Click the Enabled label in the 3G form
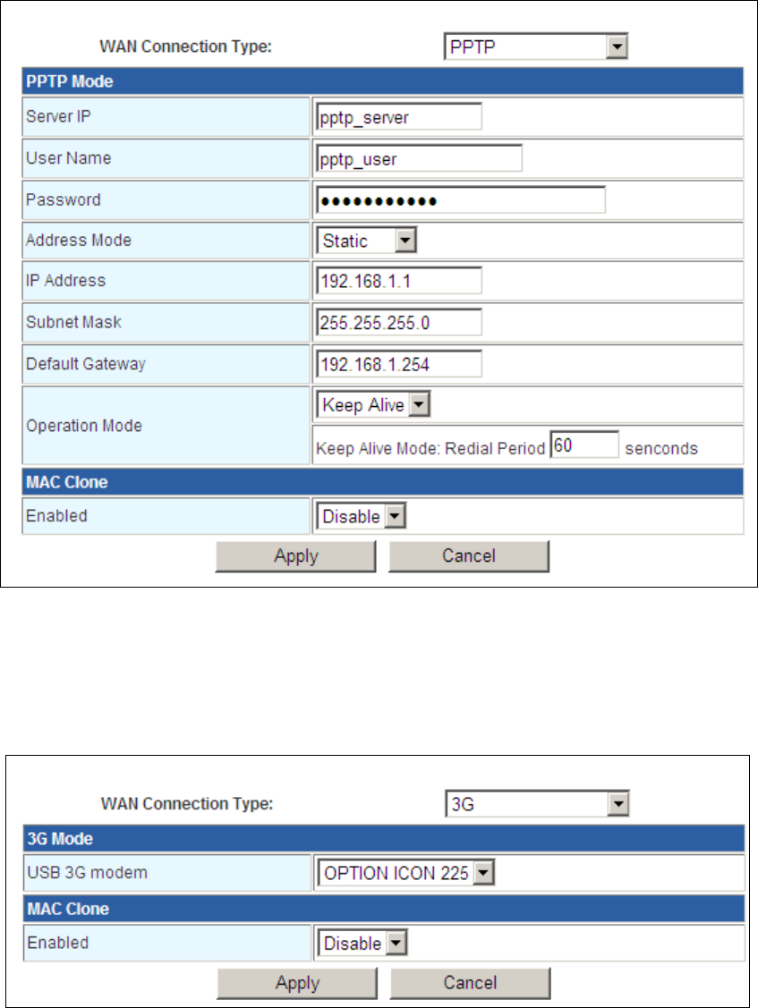 pyautogui.click(x=58, y=943)
